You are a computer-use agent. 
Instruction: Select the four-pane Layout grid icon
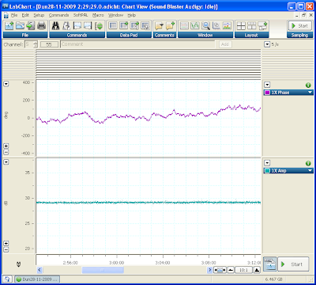pyautogui.click(x=241, y=26)
